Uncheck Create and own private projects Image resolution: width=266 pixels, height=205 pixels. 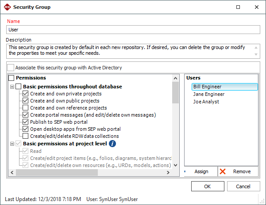coord(26,94)
